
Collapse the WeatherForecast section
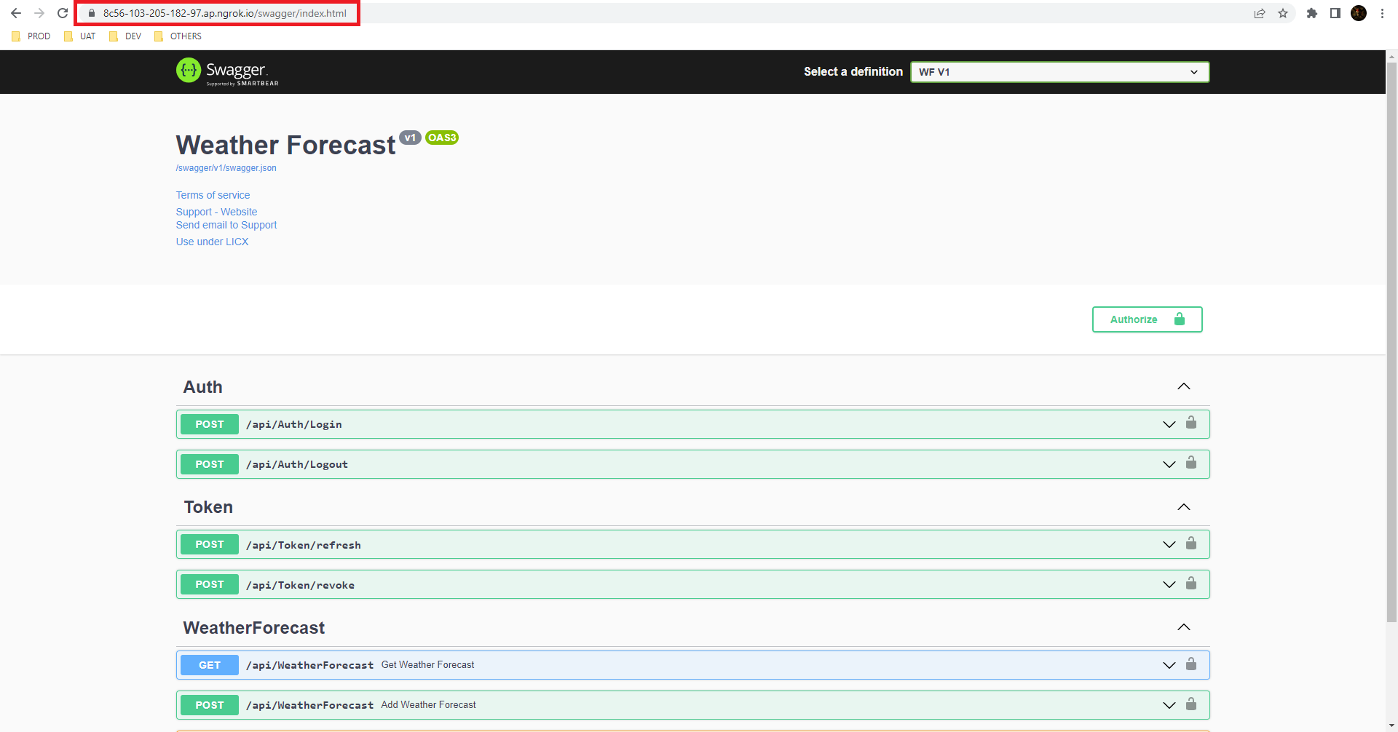pos(1184,627)
